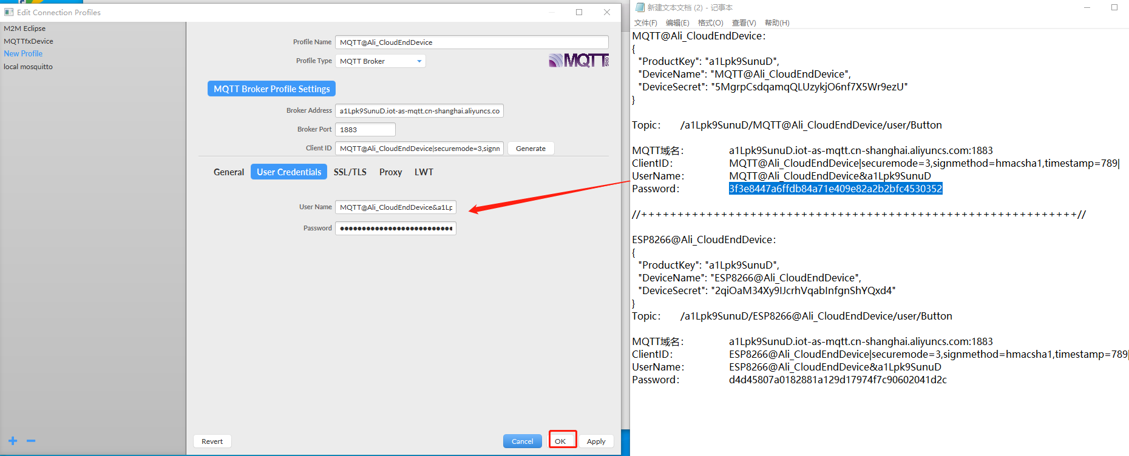Image resolution: width=1129 pixels, height=456 pixels.
Task: Click highlighted password hash 3f3e8447a6ff in Notepad
Action: click(x=836, y=189)
